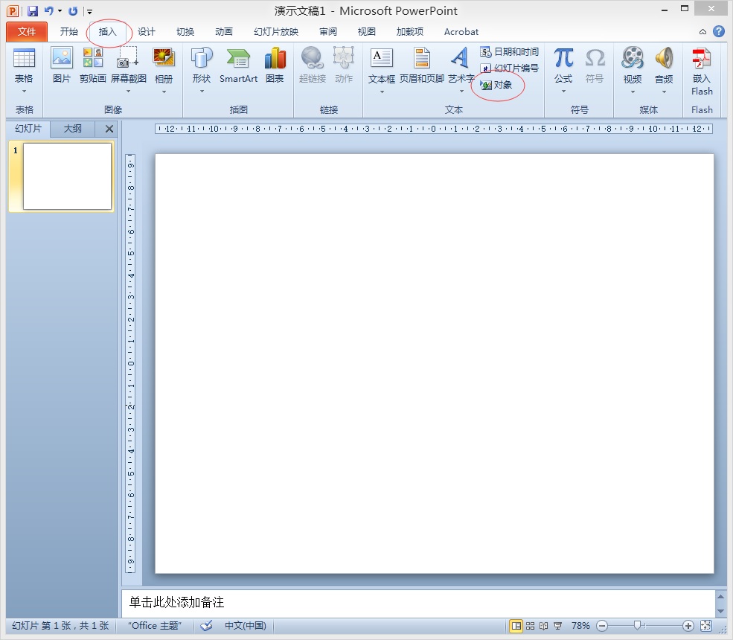Image resolution: width=733 pixels, height=640 pixels.
Task: Expand the 表格 table dropdown
Action: pos(24,91)
